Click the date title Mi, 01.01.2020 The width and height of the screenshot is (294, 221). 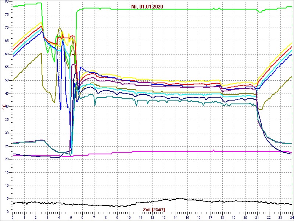(147, 7)
